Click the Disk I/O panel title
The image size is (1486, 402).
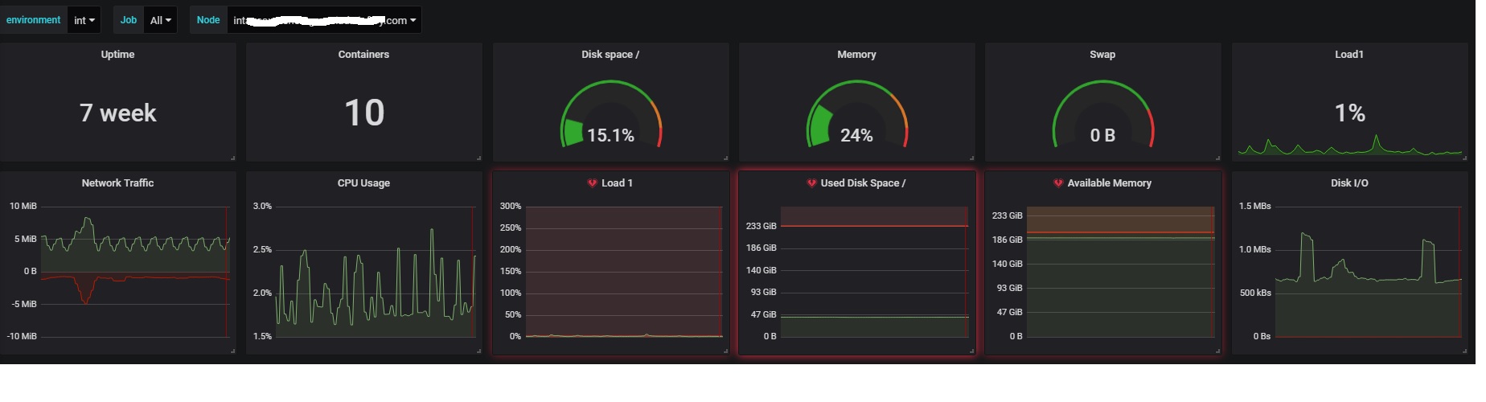(x=1349, y=183)
